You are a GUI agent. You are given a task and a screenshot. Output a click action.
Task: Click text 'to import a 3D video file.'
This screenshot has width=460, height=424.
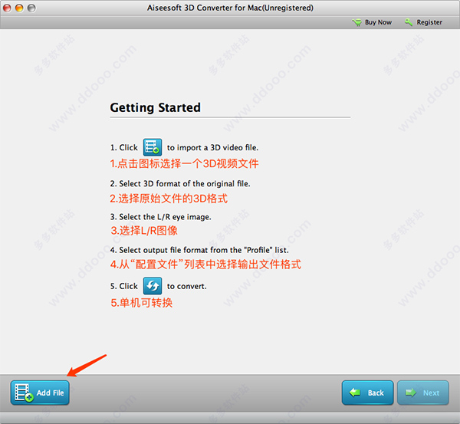212,147
